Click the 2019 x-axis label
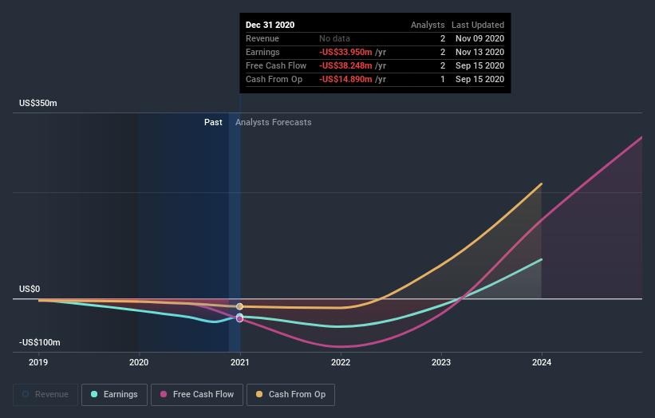 tap(38, 362)
